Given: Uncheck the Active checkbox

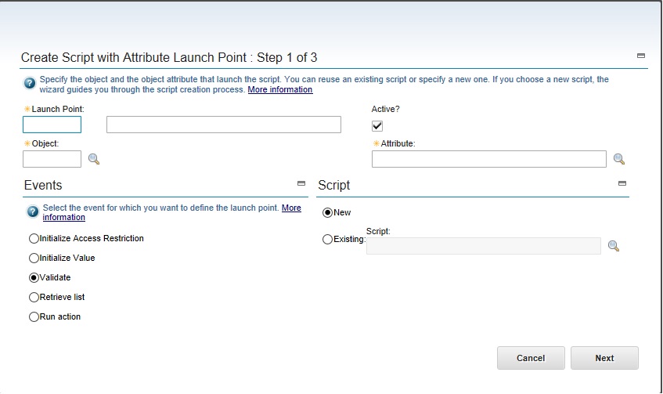Looking at the screenshot, I should (x=377, y=126).
